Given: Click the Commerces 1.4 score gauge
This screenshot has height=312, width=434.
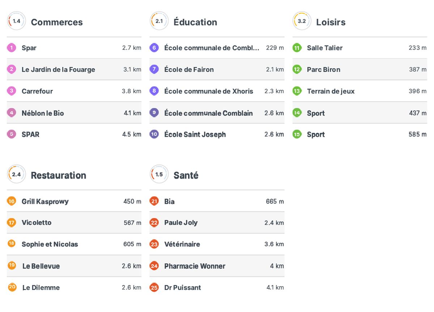Looking at the screenshot, I should click(x=16, y=21).
